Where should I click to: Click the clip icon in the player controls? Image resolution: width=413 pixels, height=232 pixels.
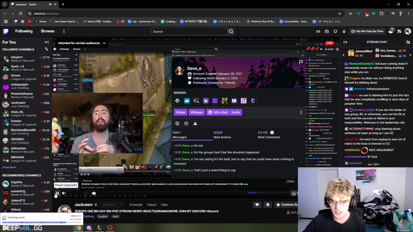(294, 193)
